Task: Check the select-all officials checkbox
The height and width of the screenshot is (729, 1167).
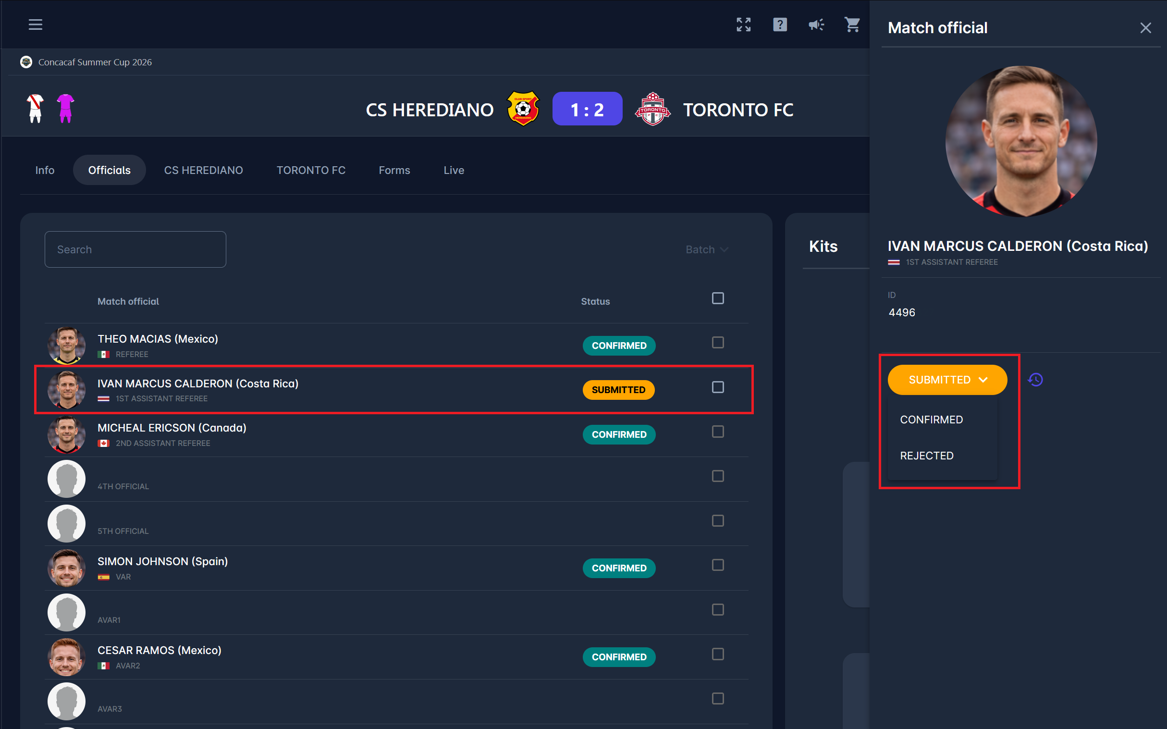Action: pos(717,298)
